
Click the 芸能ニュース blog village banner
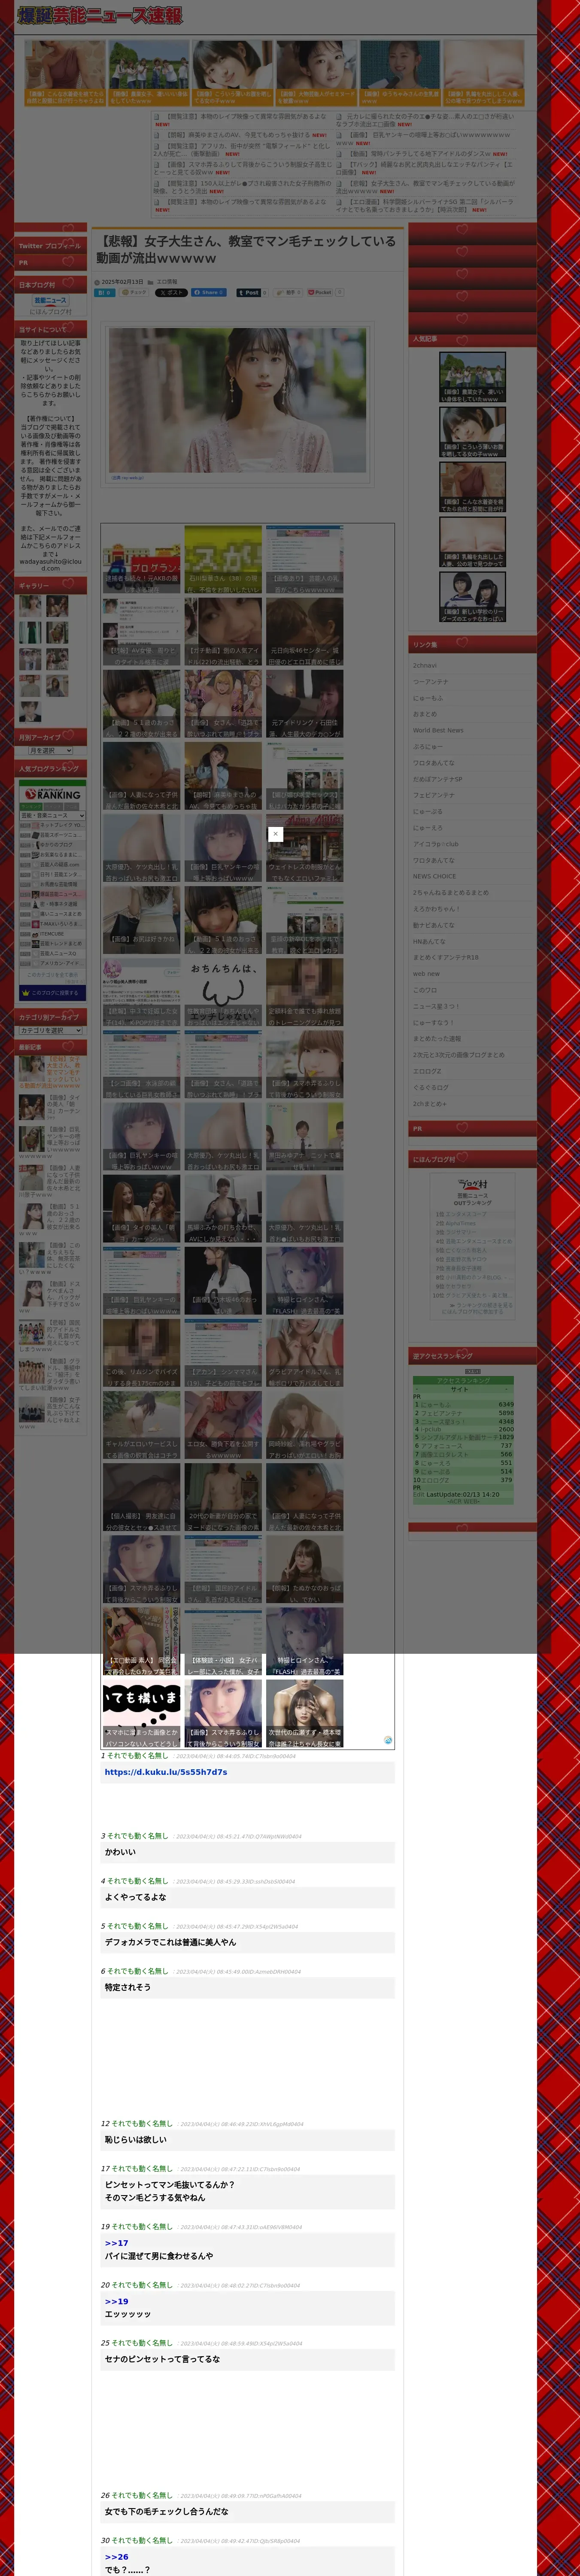[51, 300]
